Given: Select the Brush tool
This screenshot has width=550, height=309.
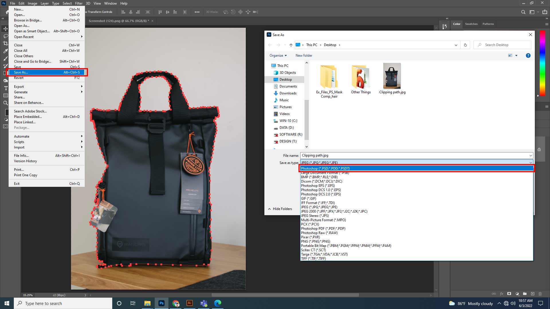Looking at the screenshot, I should [x=5, y=58].
